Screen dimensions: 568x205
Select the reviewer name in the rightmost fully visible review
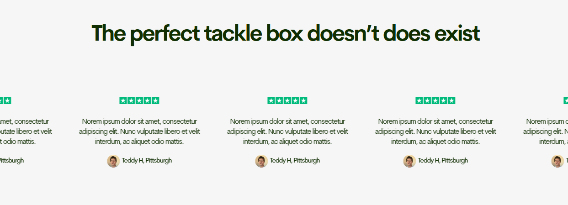point(443,161)
